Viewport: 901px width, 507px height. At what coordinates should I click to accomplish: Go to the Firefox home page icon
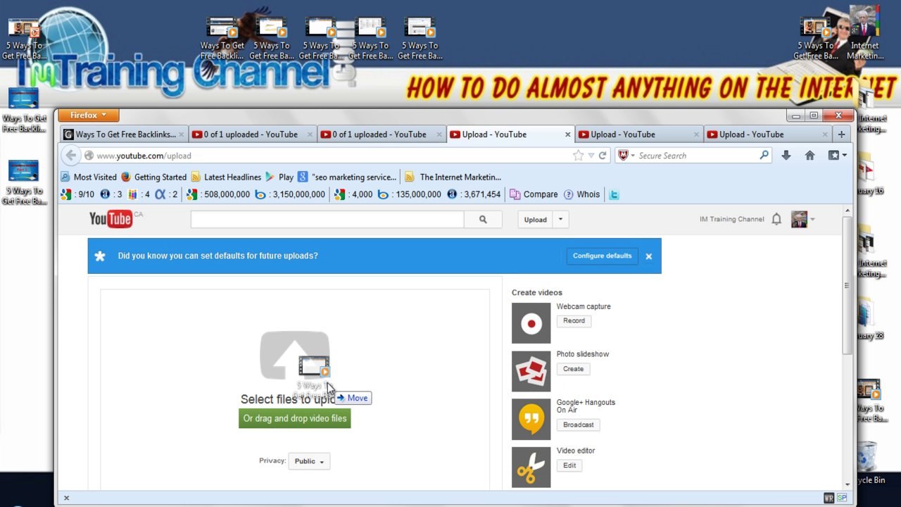click(x=809, y=156)
